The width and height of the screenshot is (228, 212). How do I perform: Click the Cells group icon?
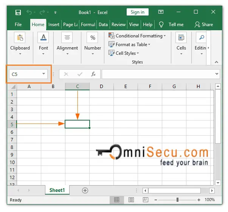[181, 37]
